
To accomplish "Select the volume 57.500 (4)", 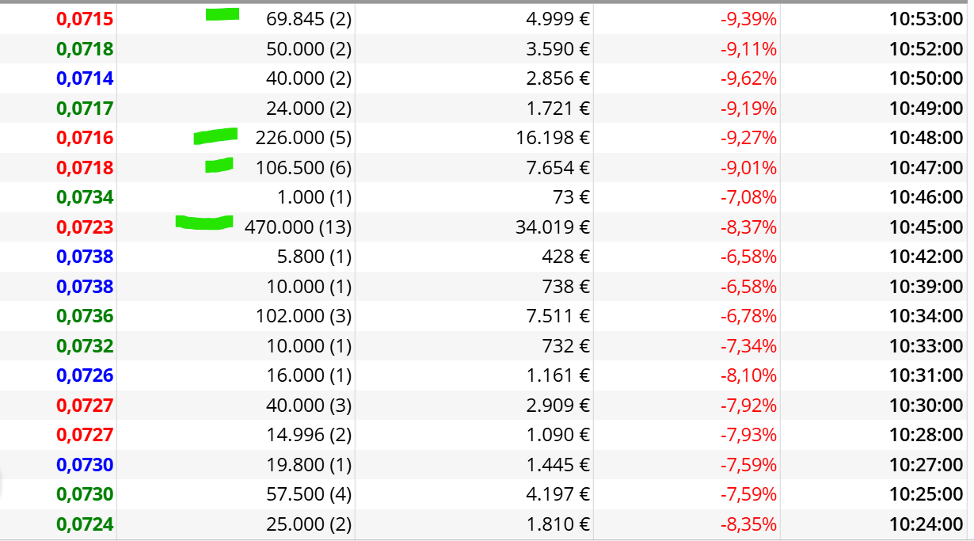I will (x=309, y=494).
